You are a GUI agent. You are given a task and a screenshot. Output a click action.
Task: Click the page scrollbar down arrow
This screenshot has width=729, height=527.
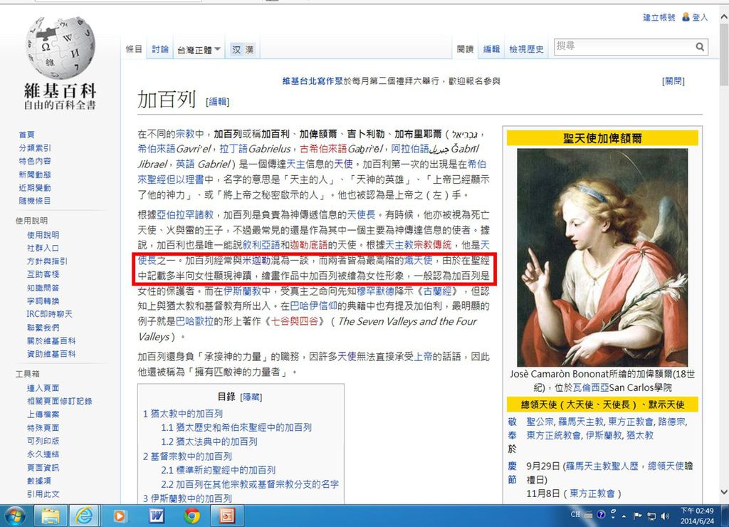click(723, 491)
